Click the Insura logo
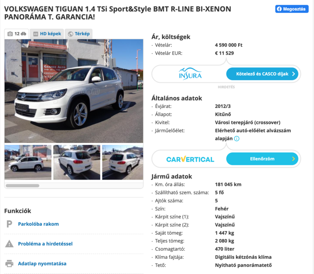The width and height of the screenshot is (314, 274). coord(190,74)
